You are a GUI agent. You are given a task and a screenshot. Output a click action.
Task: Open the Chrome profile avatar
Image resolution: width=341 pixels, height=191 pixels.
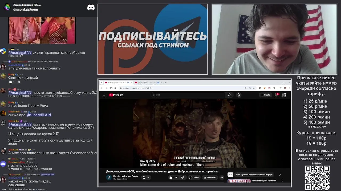[285, 88]
